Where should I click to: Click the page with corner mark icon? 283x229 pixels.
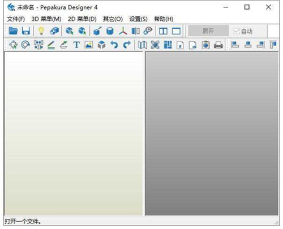(180, 45)
